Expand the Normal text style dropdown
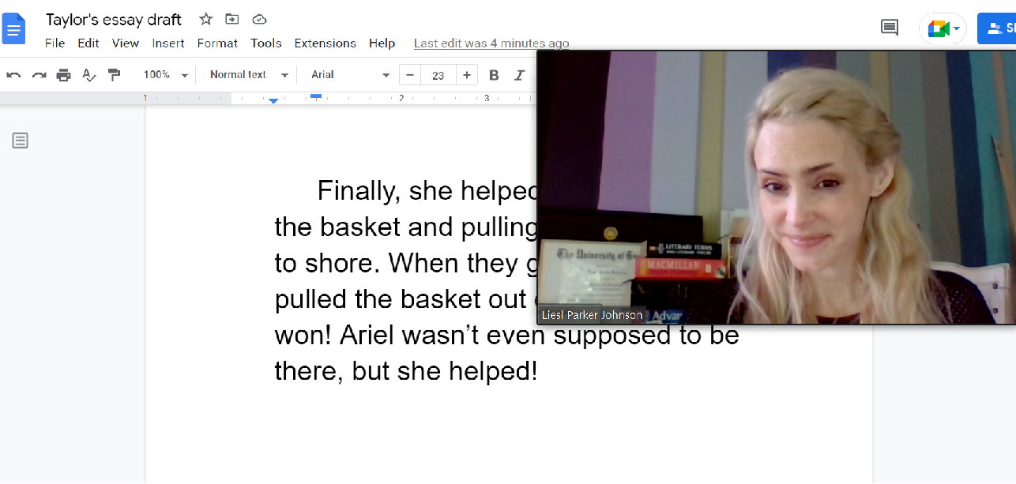1016x484 pixels. [x=249, y=75]
